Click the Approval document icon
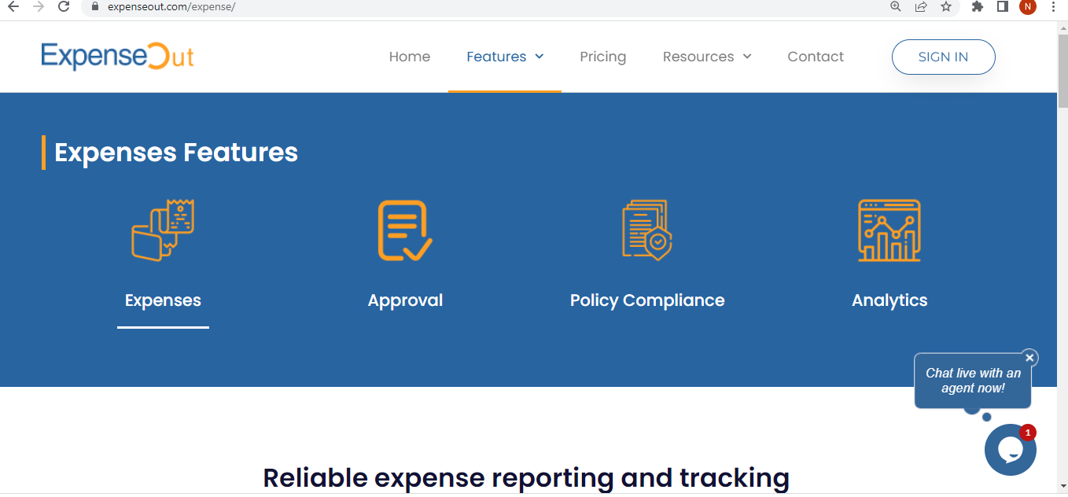Viewport: 1068px width, 497px height. [405, 230]
